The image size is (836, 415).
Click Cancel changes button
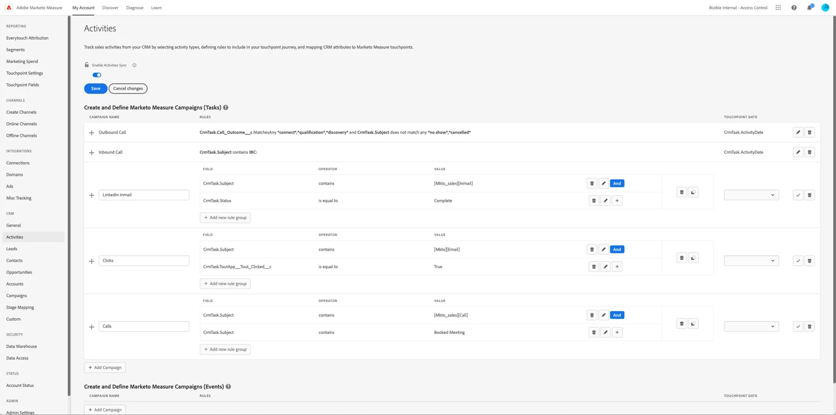pyautogui.click(x=128, y=89)
